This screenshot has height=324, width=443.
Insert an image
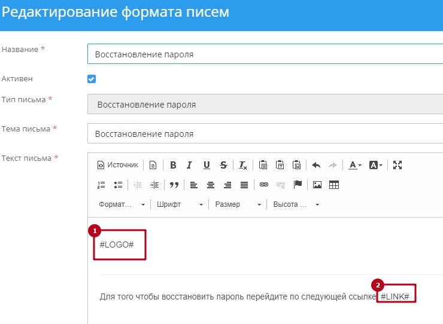tap(317, 185)
